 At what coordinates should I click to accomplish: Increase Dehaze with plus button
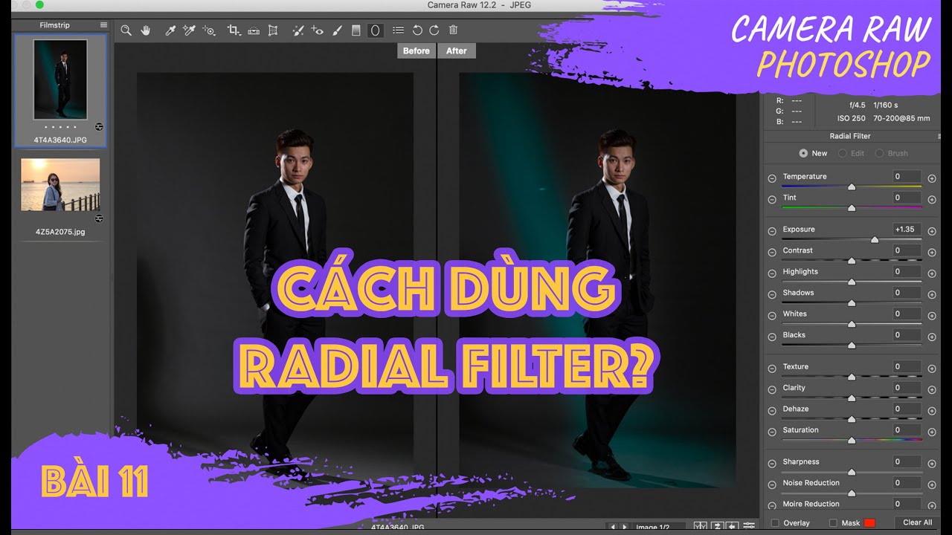(x=932, y=411)
